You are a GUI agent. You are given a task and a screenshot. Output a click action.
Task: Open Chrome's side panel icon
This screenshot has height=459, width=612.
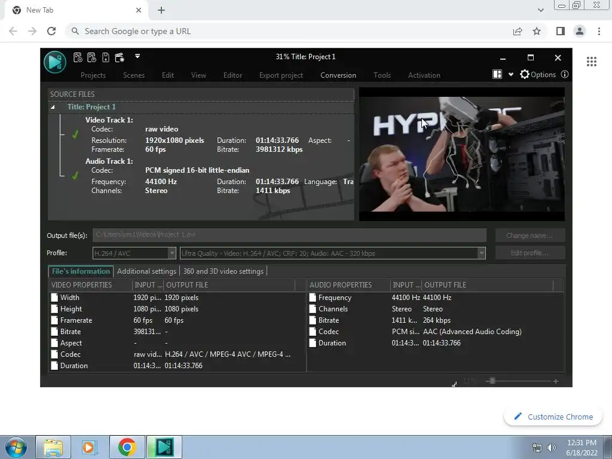[x=561, y=31]
